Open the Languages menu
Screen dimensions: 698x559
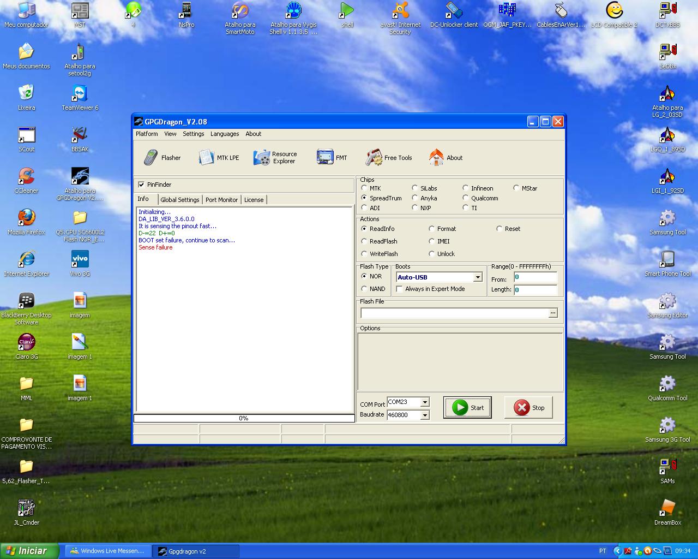pos(225,134)
